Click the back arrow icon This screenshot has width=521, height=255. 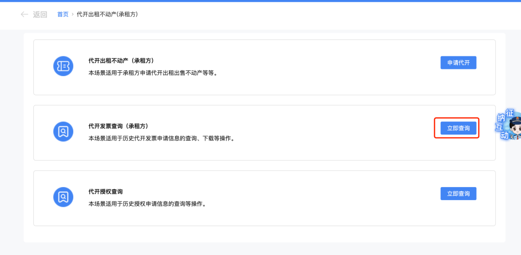[24, 14]
